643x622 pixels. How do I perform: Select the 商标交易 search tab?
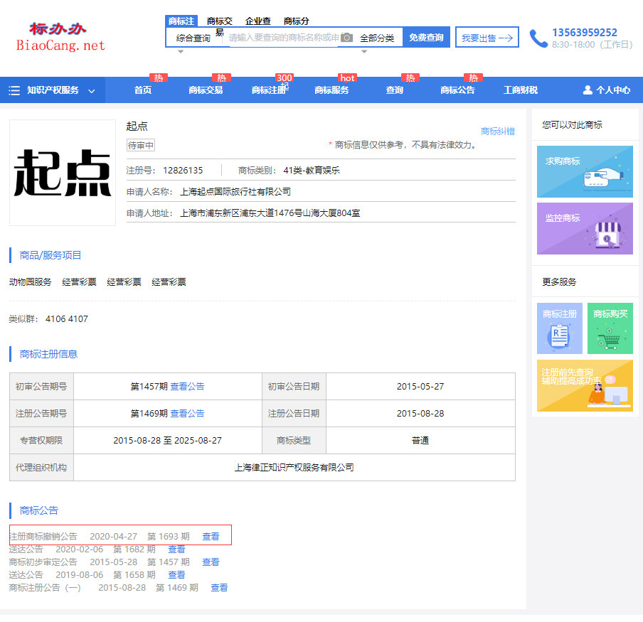[220, 23]
